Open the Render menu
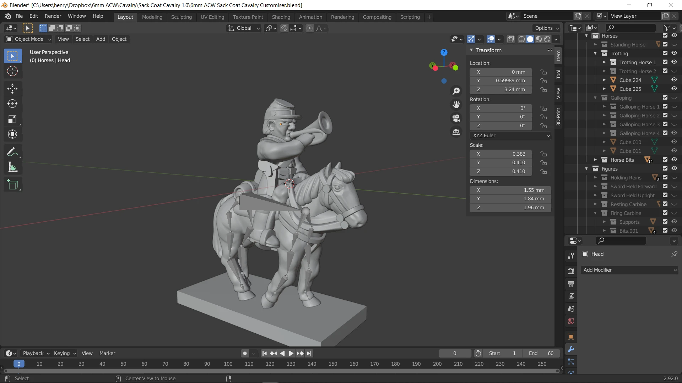Image resolution: width=682 pixels, height=383 pixels. click(x=53, y=16)
